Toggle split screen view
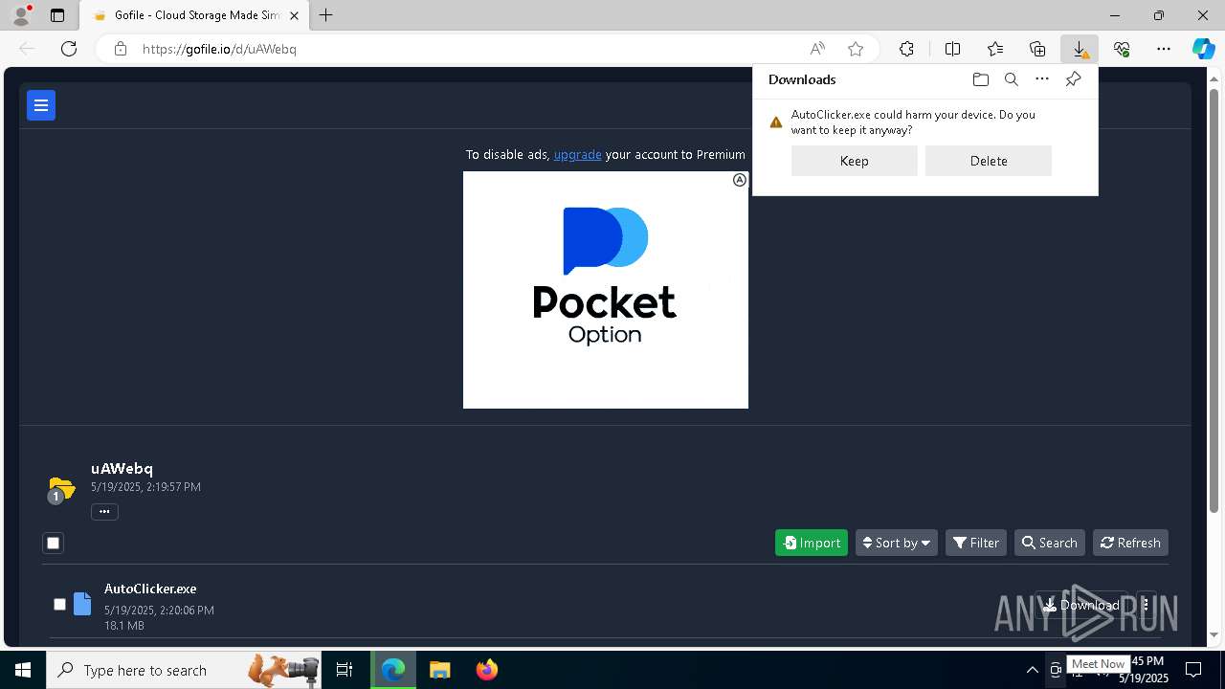The width and height of the screenshot is (1225, 689). [x=952, y=49]
